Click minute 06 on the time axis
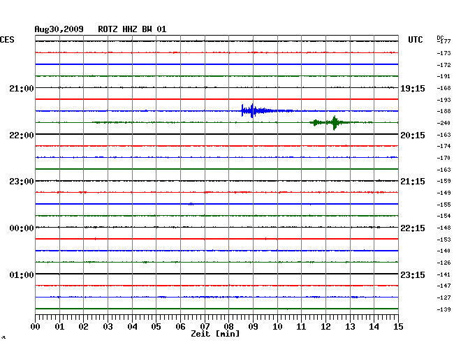 180,327
